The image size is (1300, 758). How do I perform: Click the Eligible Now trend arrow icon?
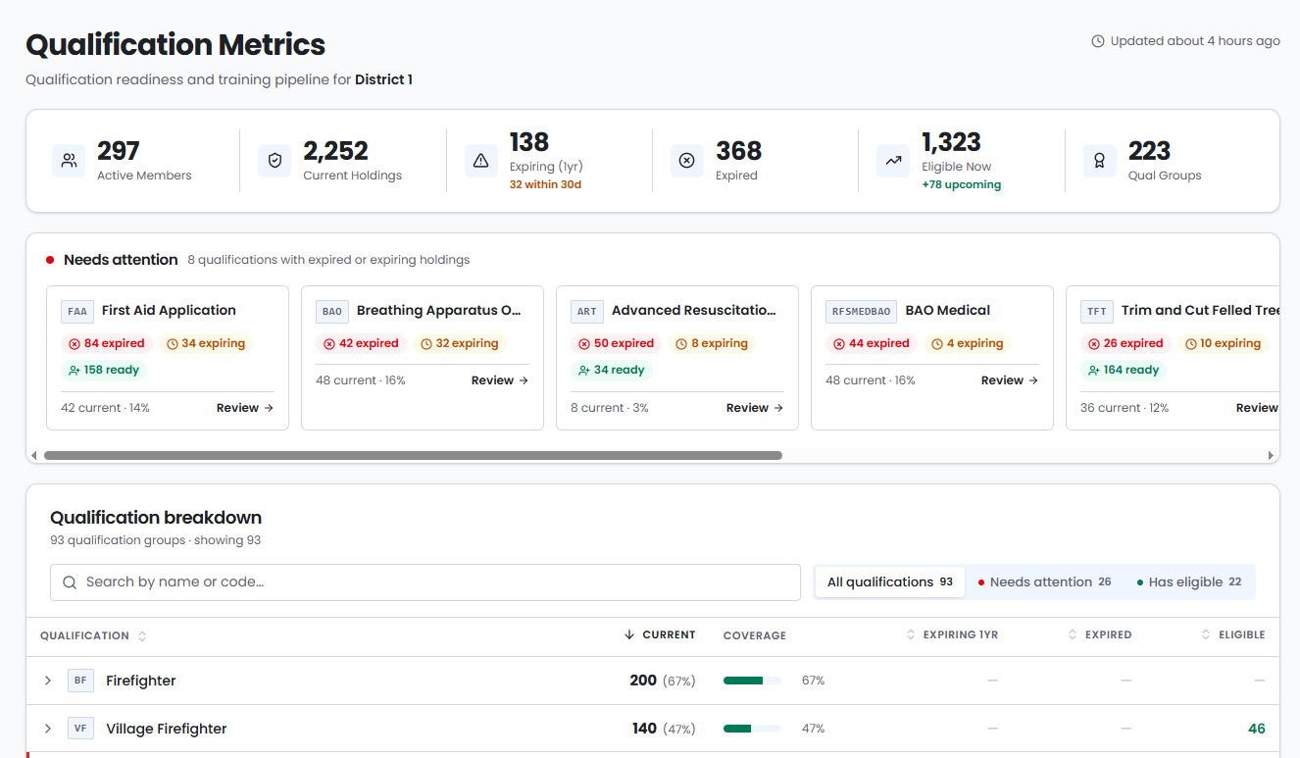pos(893,161)
